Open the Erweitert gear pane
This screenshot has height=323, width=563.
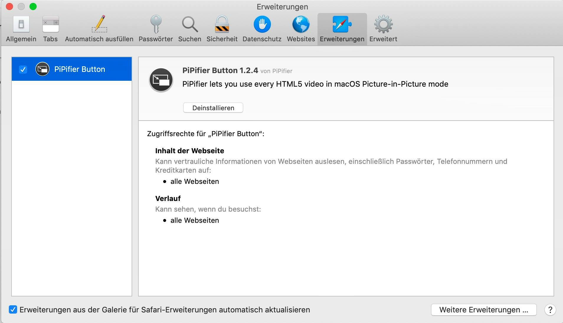point(383,24)
